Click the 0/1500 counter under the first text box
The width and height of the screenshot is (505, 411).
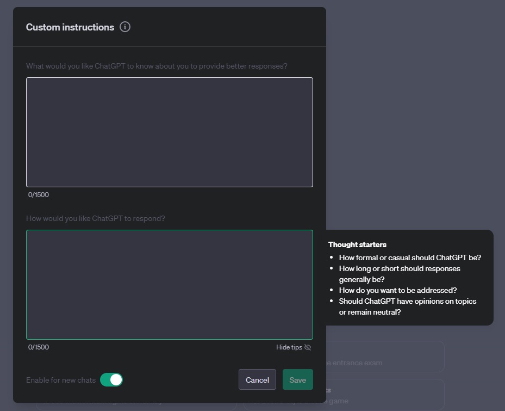click(39, 195)
